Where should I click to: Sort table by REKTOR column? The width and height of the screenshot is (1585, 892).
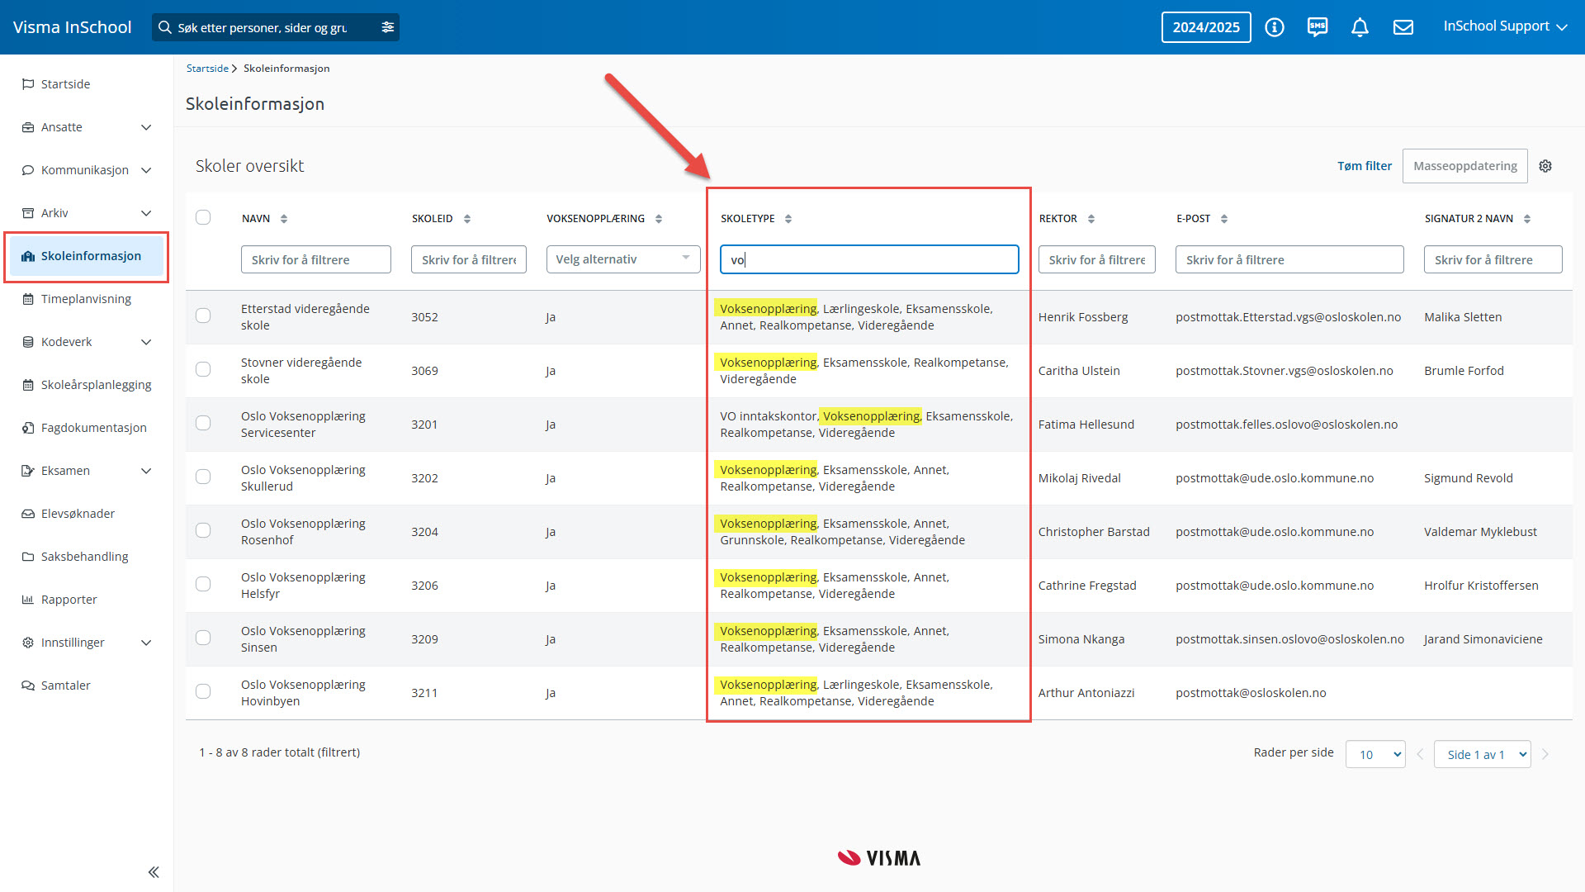pos(1091,219)
